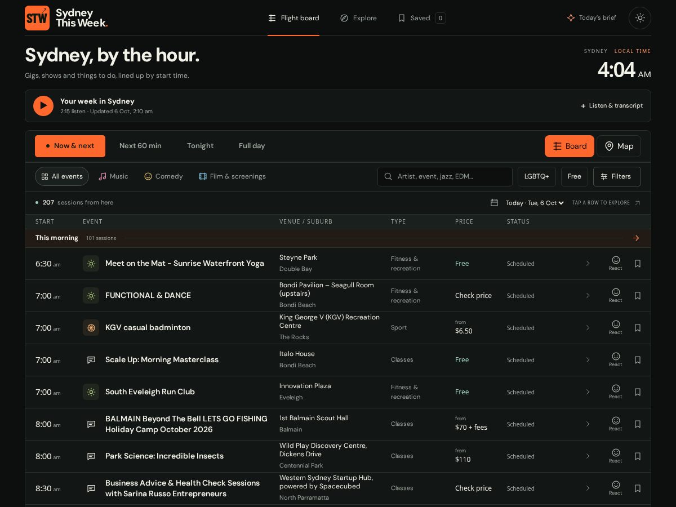This screenshot has width=676, height=507.
Task: Toggle the LGBTQ+ filter chip
Action: (536, 176)
